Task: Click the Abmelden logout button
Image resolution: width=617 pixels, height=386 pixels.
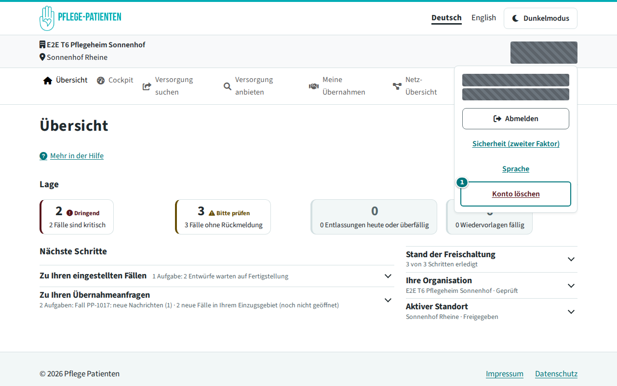Action: 516,119
